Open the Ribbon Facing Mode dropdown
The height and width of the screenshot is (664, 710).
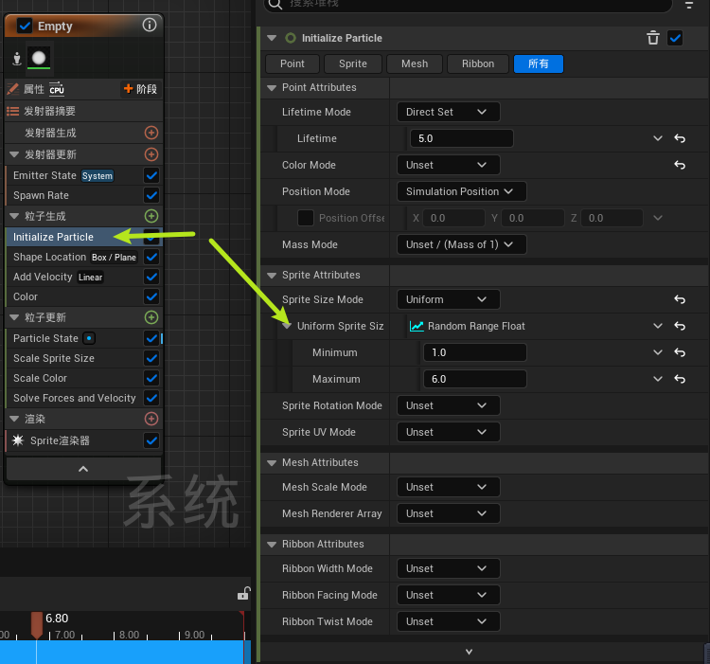click(x=449, y=595)
